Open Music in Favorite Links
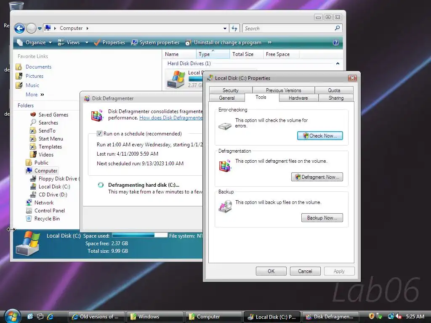The image size is (431, 323). (x=32, y=85)
